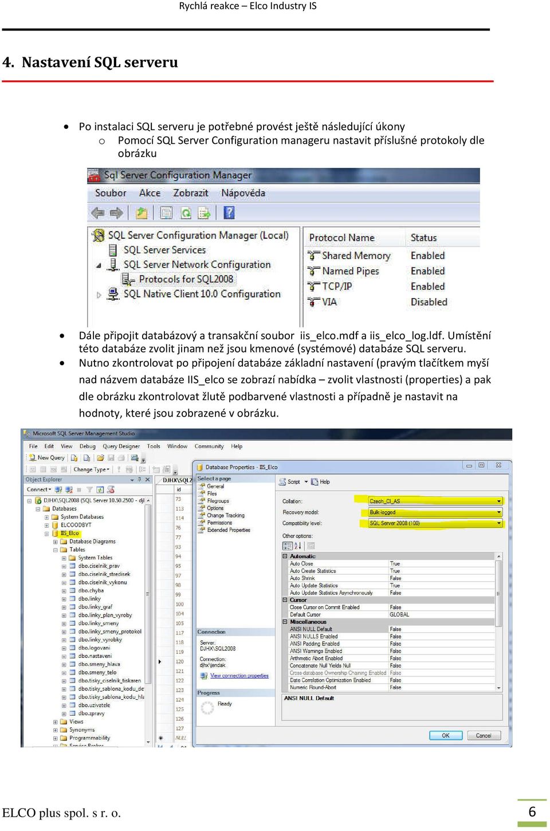
Task: Open Nápověda menu in Configuration Manager
Action: point(243,193)
